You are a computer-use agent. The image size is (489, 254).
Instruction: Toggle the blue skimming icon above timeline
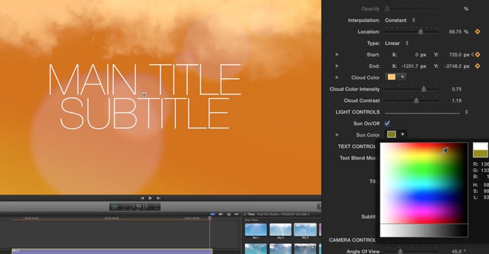213,215
